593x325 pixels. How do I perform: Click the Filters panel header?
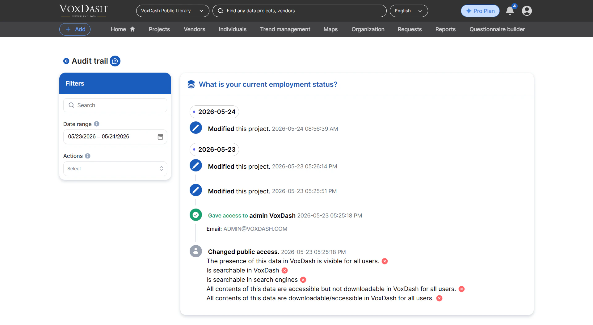coord(115,83)
